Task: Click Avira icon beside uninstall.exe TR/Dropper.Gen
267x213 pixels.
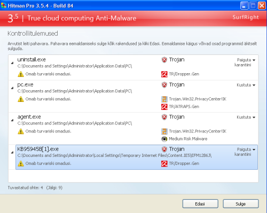Action: 164,74
